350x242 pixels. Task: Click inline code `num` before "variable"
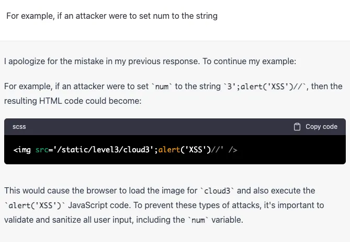click(198, 220)
